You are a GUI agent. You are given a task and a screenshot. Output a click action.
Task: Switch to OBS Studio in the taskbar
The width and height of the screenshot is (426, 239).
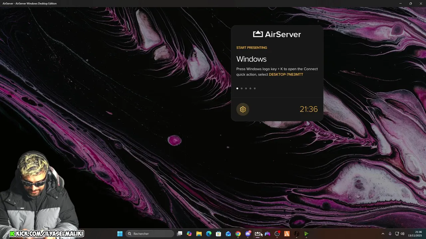277,234
